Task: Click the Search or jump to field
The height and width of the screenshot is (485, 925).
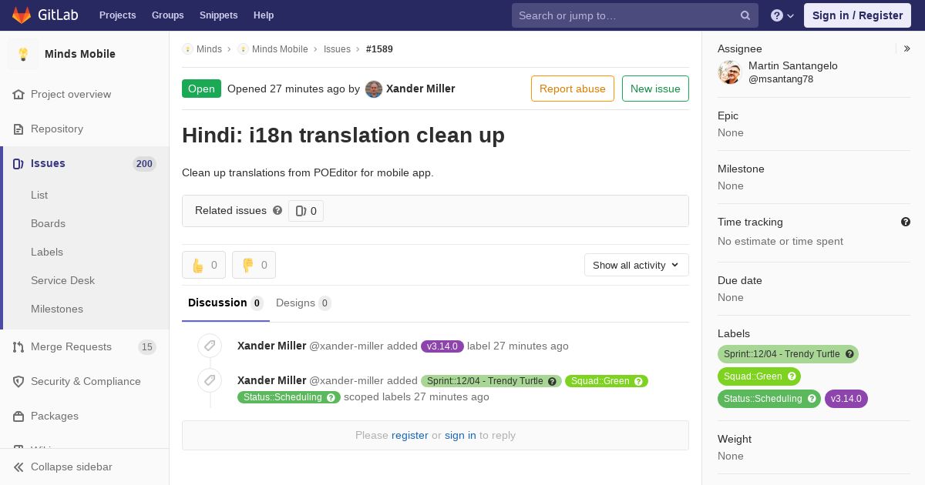Action: coord(635,15)
